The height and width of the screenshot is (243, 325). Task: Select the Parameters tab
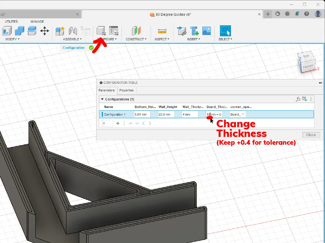point(107,90)
